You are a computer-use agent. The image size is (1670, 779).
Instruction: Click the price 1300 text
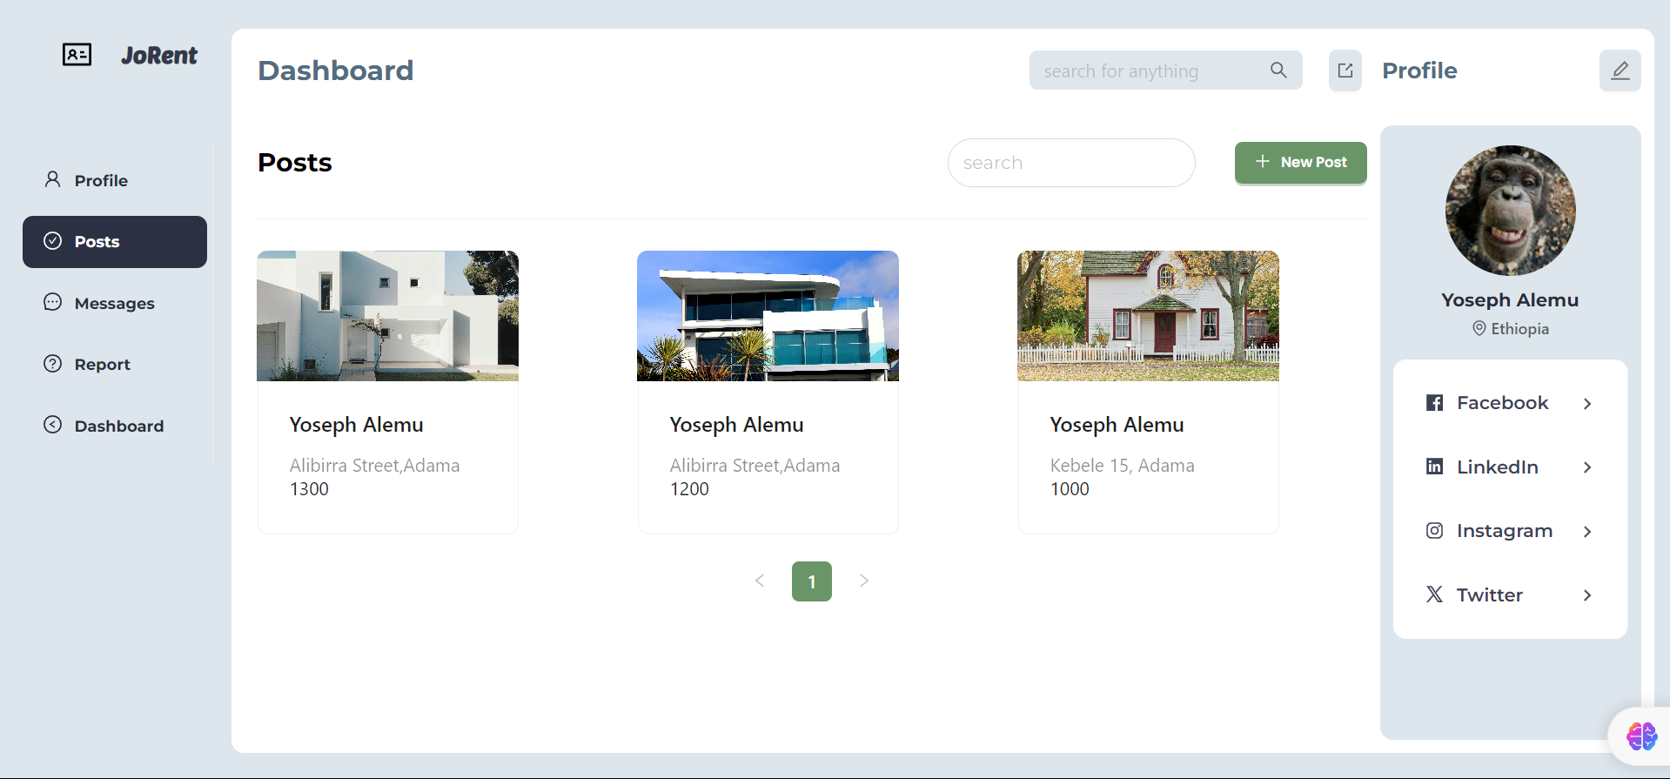point(309,489)
